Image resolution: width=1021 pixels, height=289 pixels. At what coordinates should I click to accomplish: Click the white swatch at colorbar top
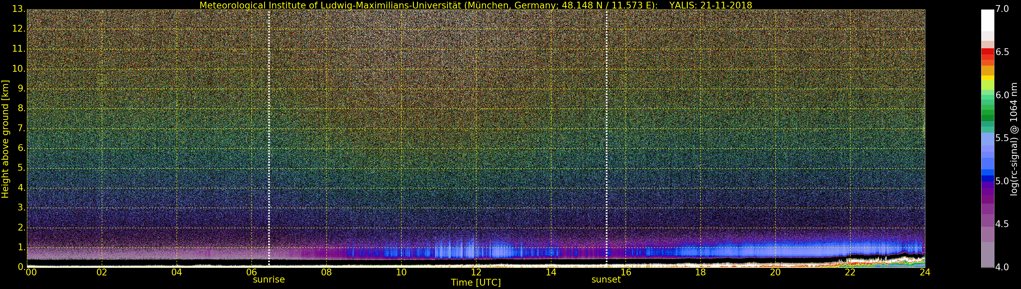click(987, 21)
